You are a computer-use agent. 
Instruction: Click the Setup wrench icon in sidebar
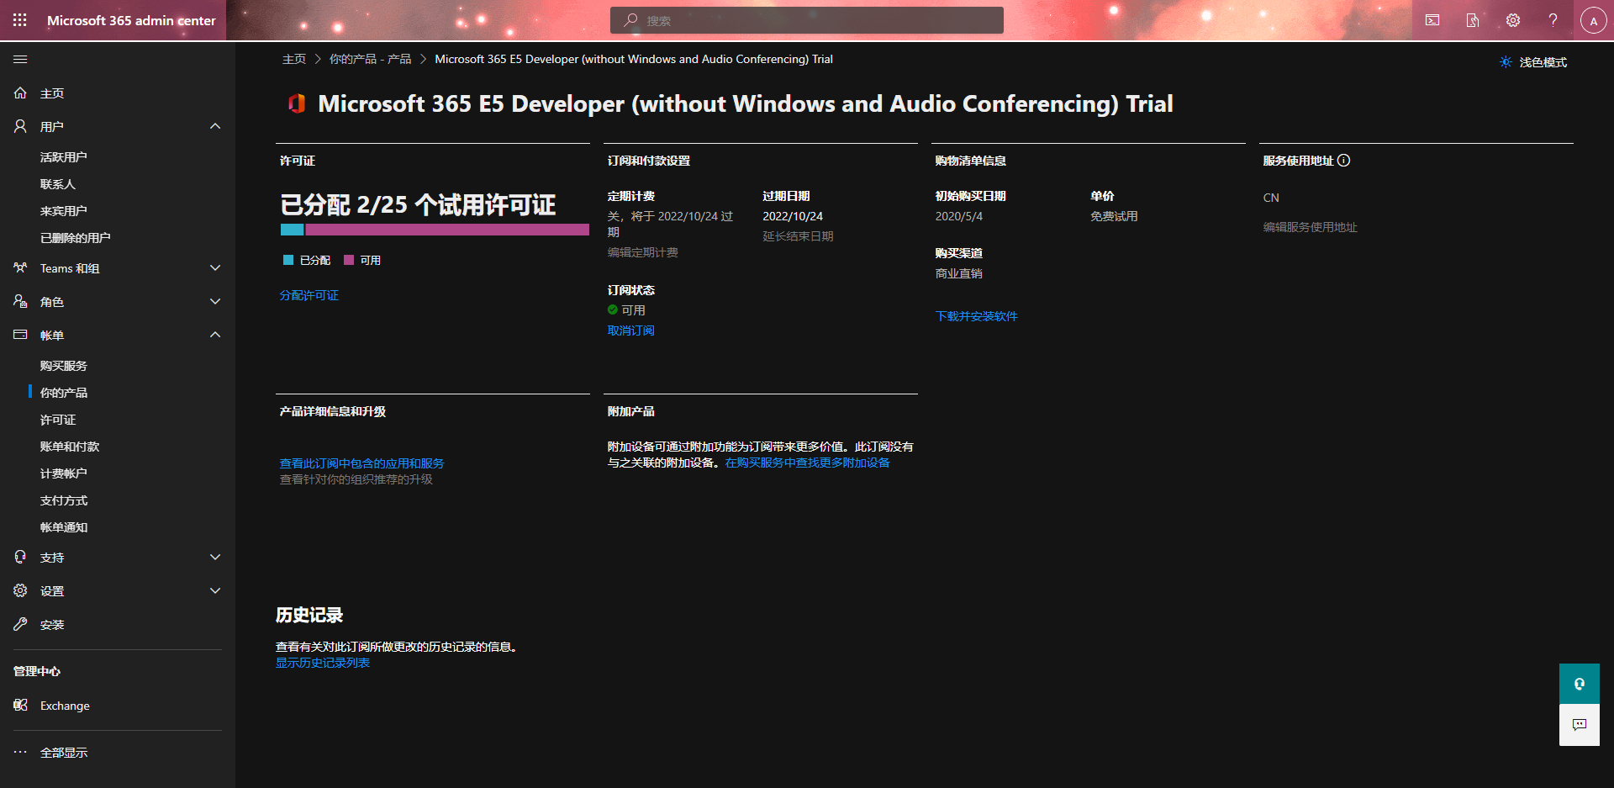tap(20, 625)
